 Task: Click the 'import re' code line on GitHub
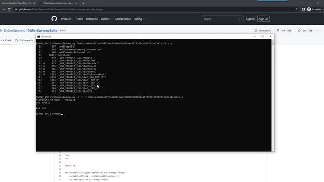[x=70, y=166]
